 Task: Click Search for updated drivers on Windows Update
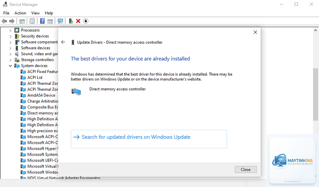click(149, 139)
